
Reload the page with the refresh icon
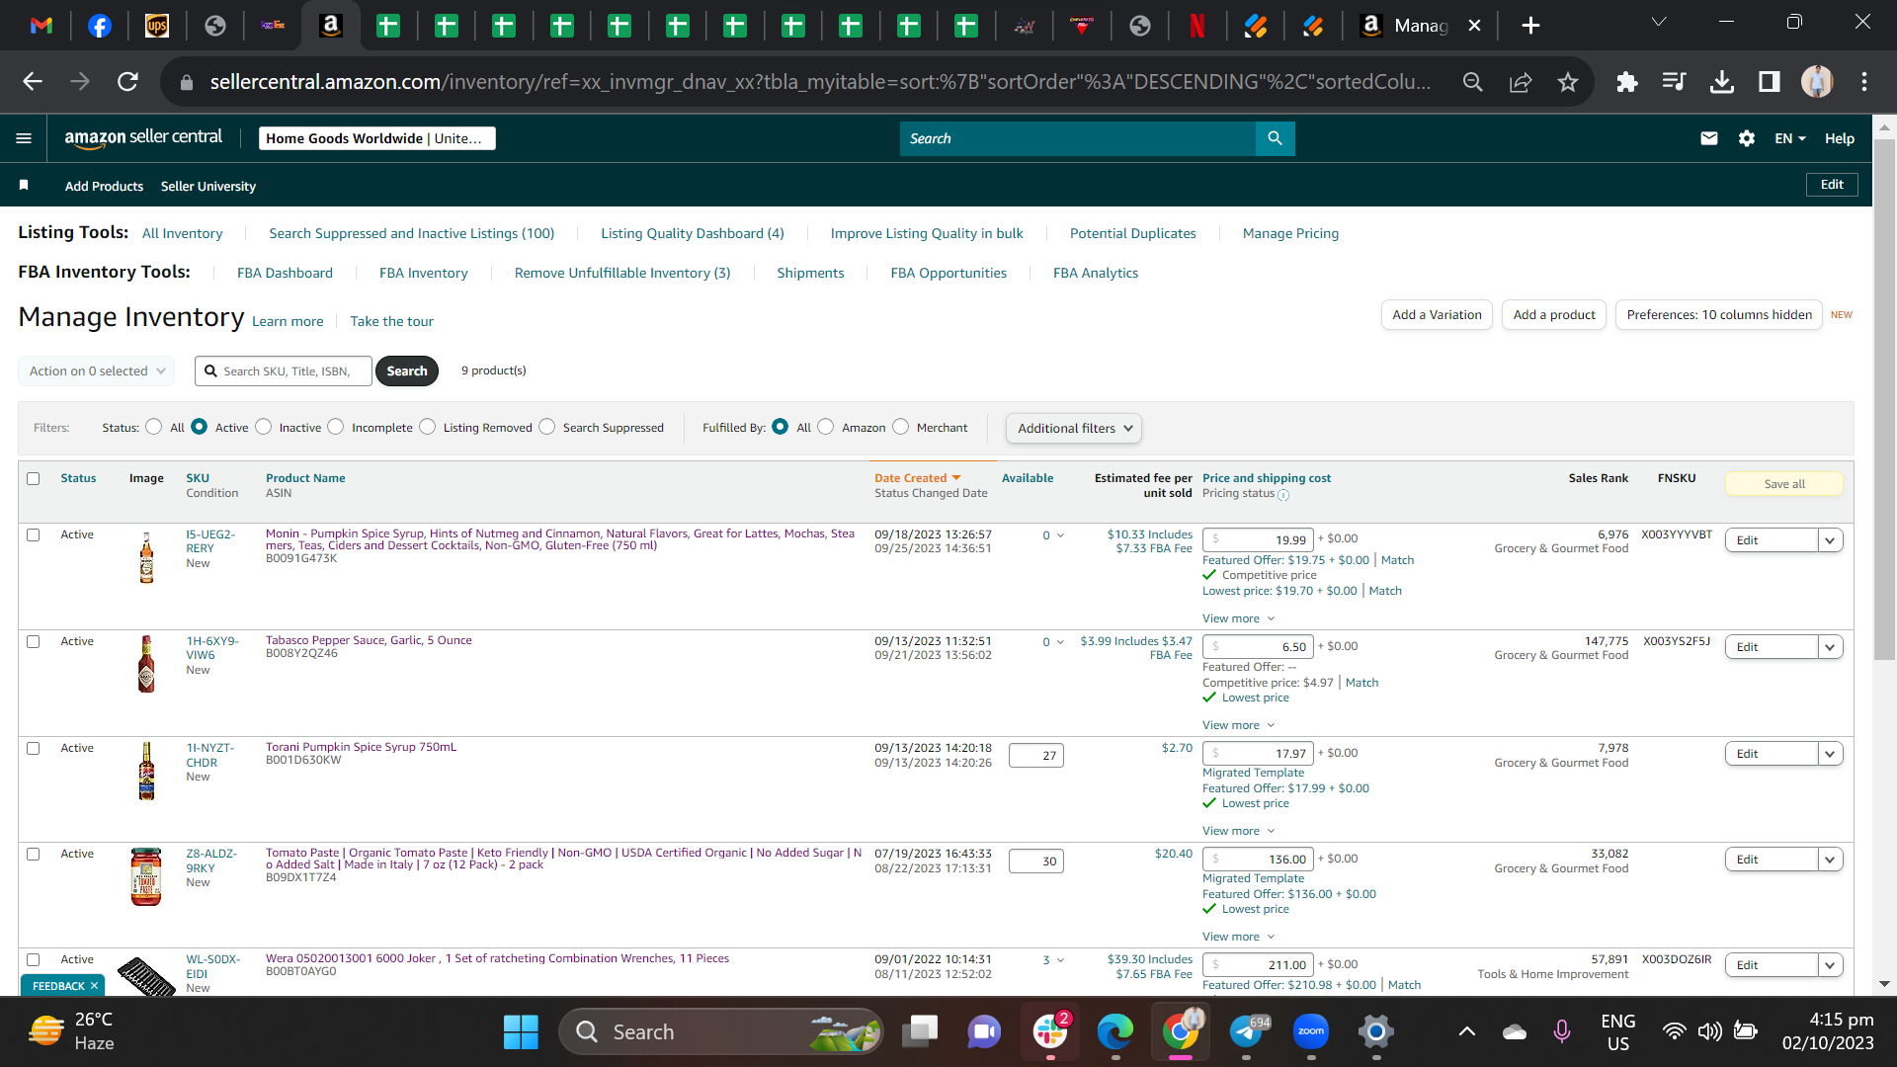tap(127, 82)
